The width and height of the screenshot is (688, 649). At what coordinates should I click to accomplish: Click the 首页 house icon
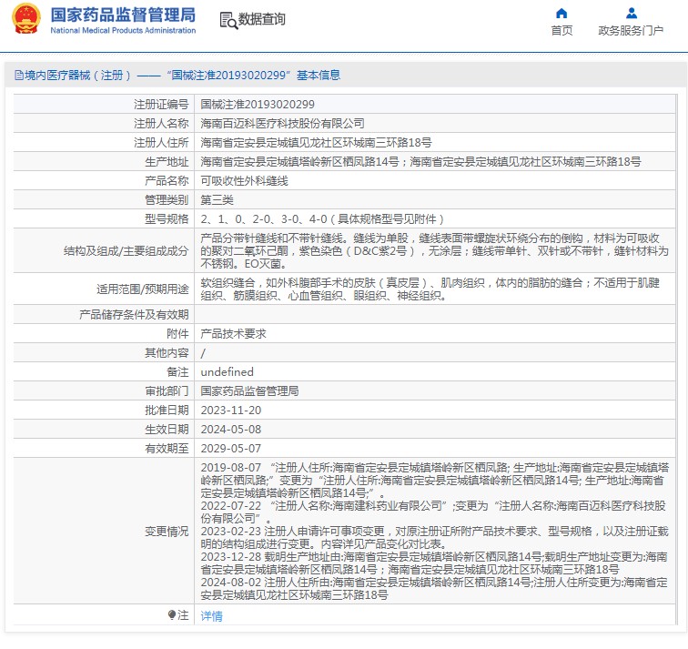(x=562, y=14)
